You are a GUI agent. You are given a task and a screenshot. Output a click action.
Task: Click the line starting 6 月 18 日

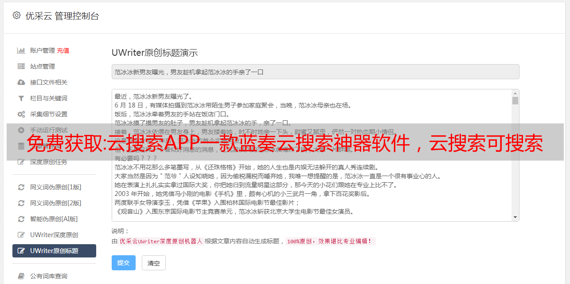click(x=233, y=105)
